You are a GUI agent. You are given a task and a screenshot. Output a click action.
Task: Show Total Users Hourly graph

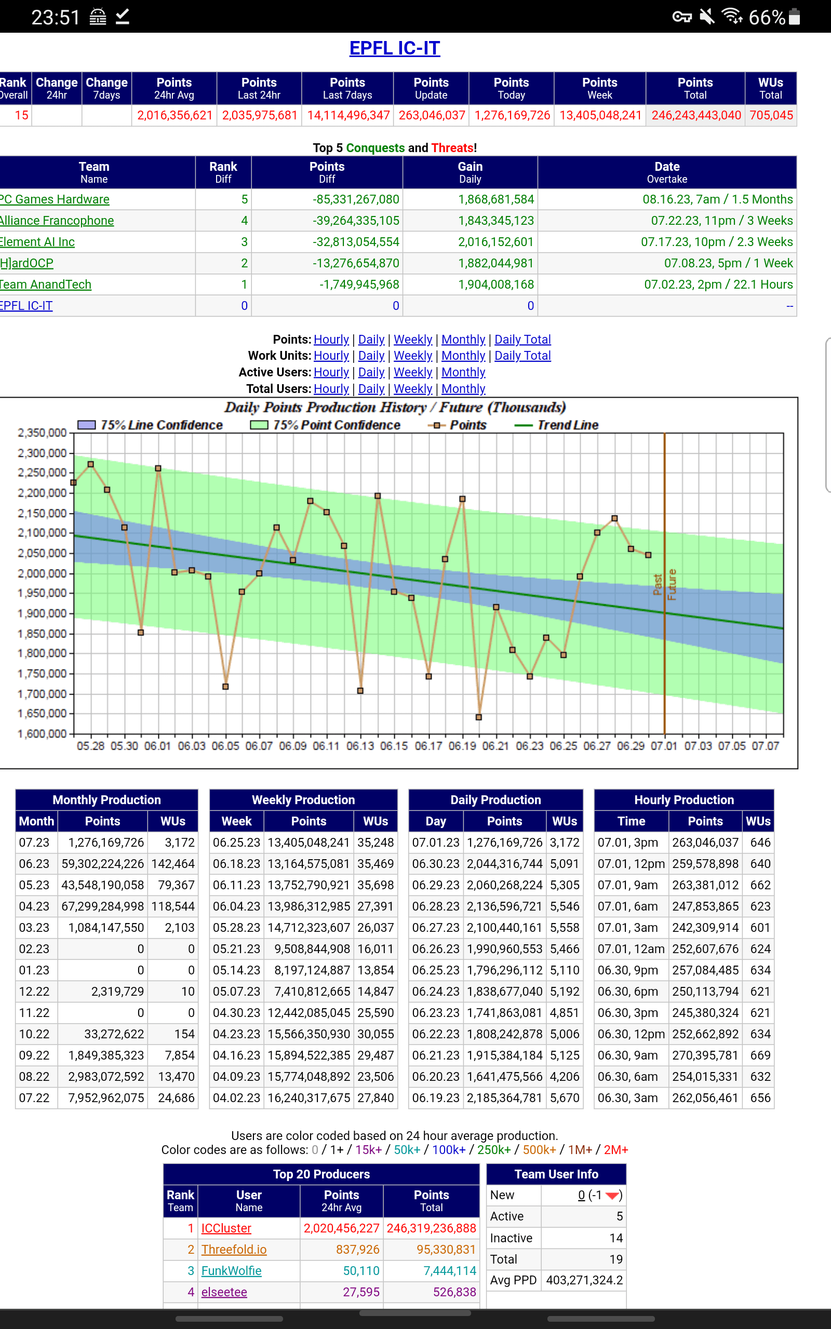331,389
